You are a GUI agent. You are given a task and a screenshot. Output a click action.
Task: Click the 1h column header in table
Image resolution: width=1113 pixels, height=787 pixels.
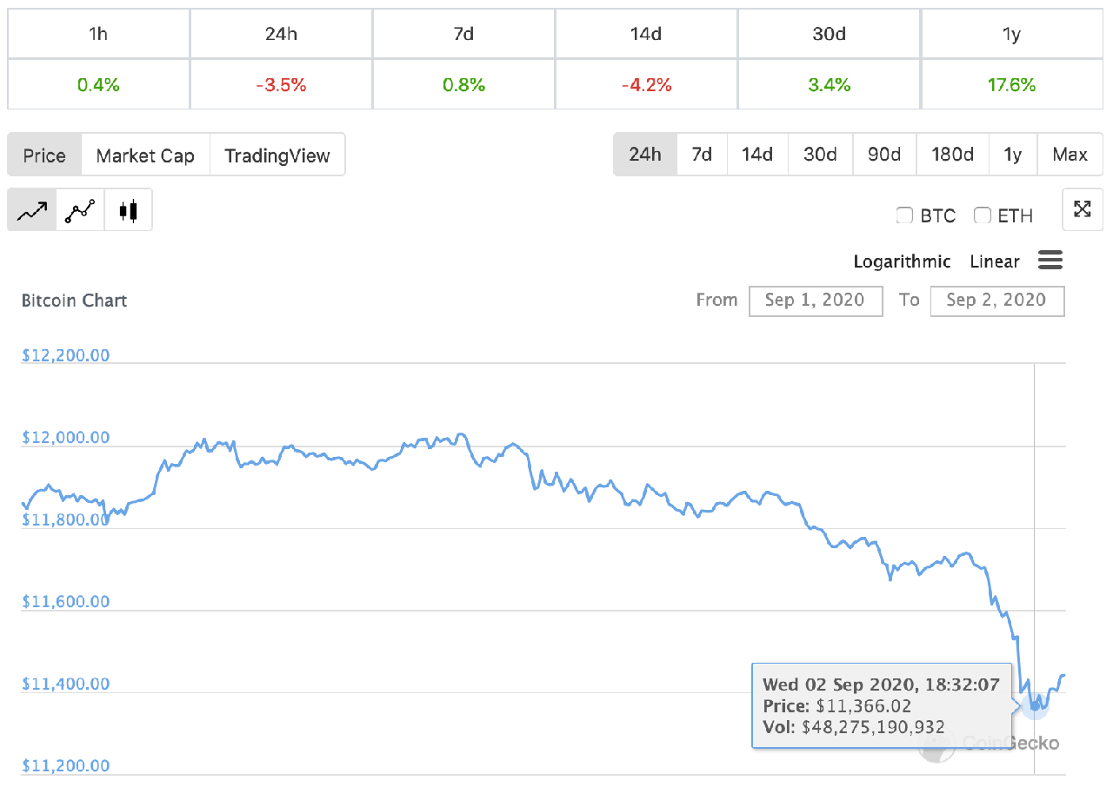[98, 34]
